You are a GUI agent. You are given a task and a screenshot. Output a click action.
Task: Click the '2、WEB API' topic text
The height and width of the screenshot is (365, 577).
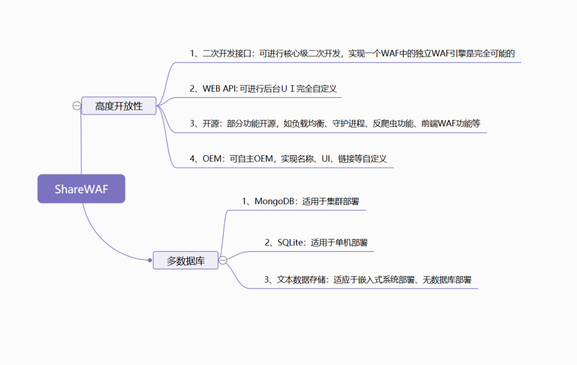pyautogui.click(x=263, y=89)
